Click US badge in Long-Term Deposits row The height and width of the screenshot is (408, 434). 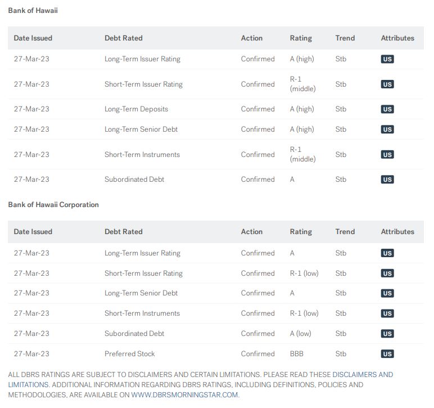pyautogui.click(x=387, y=109)
